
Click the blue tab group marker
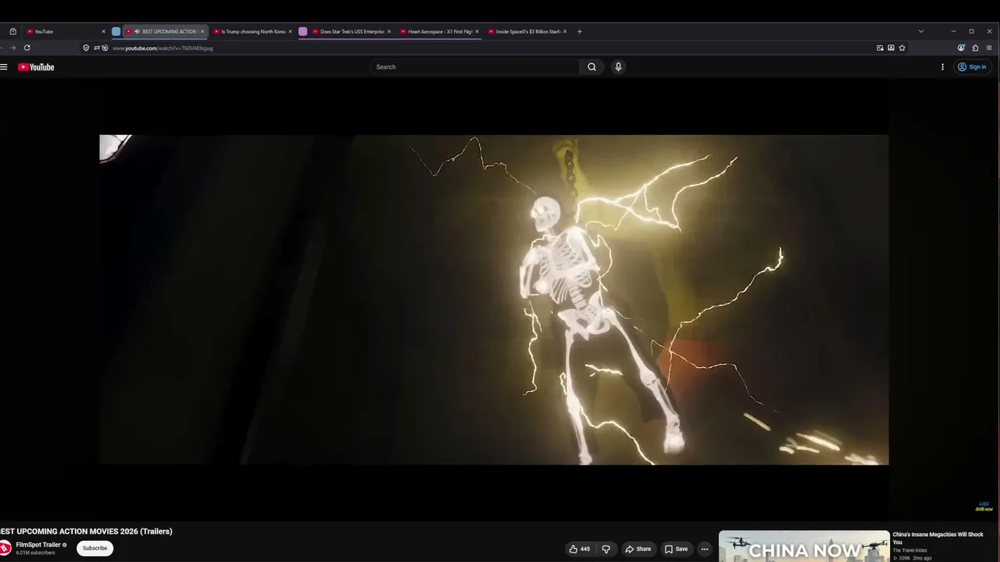[116, 31]
